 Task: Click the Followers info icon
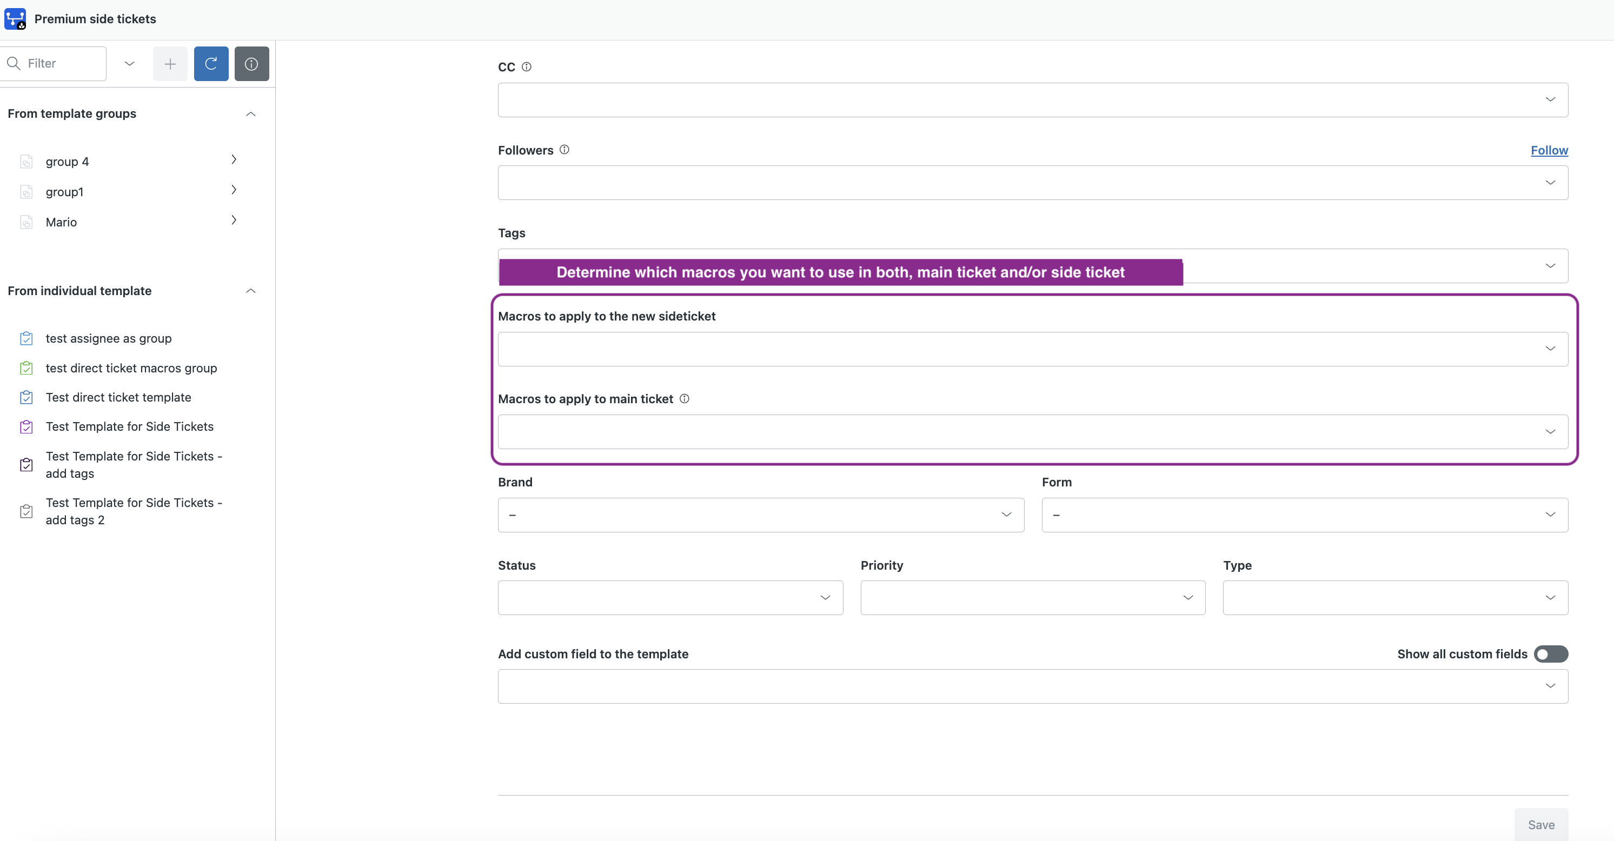[x=564, y=150]
